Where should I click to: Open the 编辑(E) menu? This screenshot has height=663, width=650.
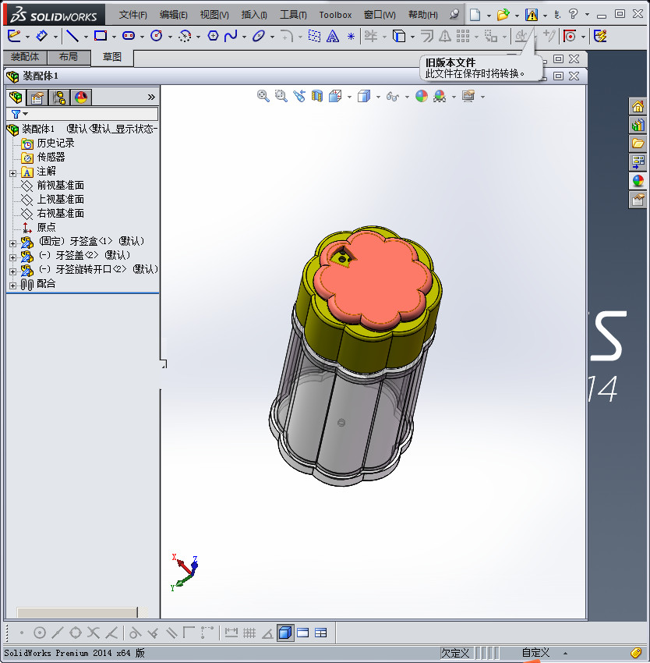[174, 15]
